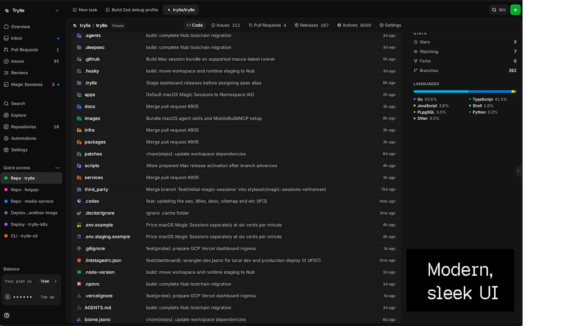This screenshot has height=326, width=571.
Task: Click the images folder icon
Action: [x=79, y=118]
